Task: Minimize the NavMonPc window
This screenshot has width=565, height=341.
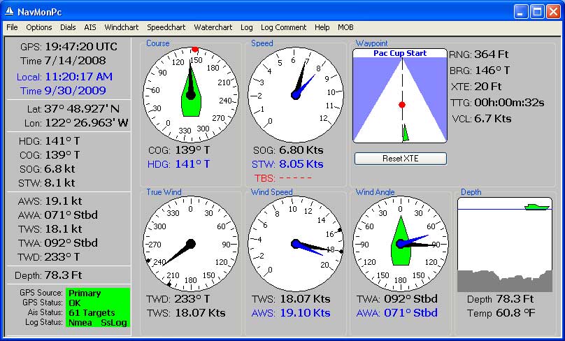Action: (520, 12)
